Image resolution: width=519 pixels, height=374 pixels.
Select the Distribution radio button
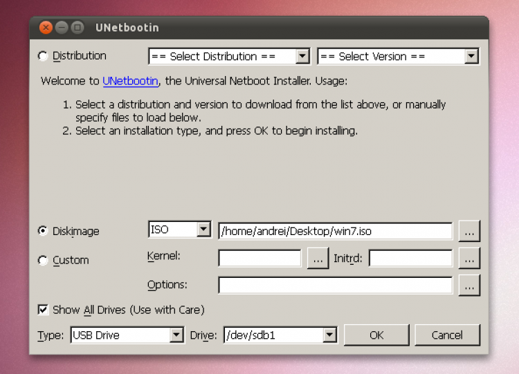pyautogui.click(x=44, y=56)
